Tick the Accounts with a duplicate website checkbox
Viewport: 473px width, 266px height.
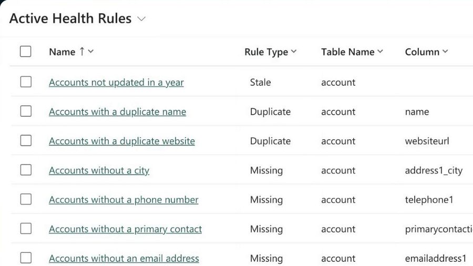(x=26, y=140)
